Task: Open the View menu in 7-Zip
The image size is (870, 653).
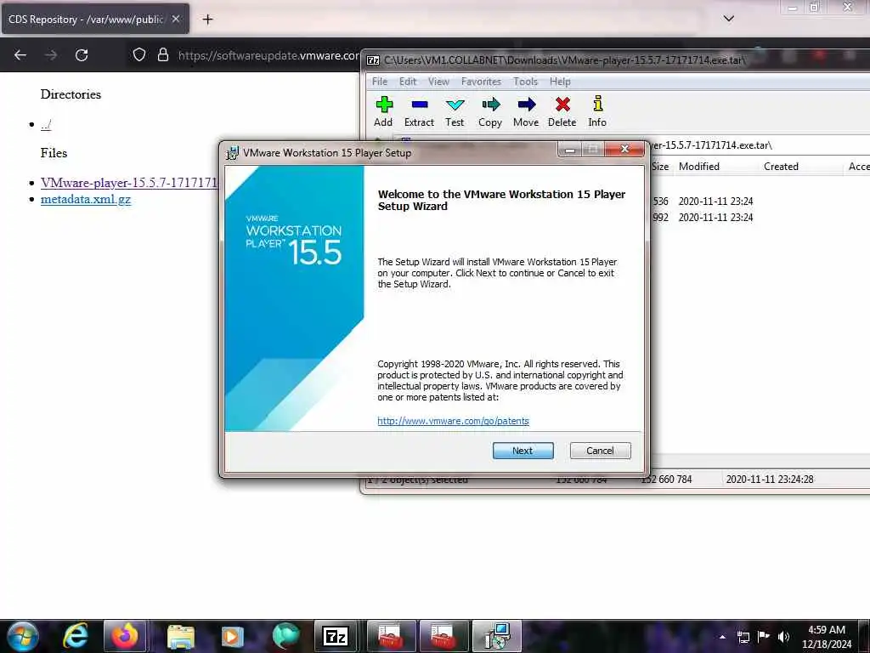Action: 438,82
